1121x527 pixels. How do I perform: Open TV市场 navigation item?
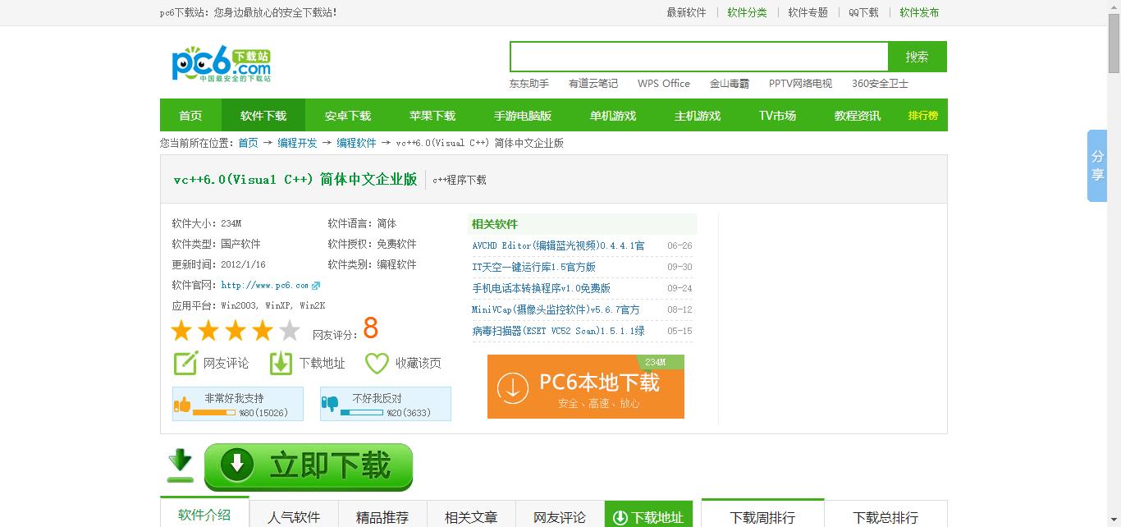click(777, 116)
